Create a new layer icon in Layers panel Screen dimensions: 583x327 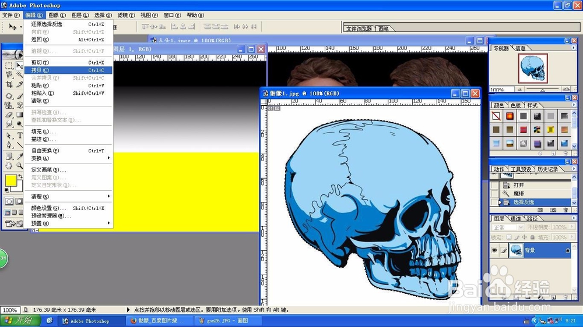554,297
